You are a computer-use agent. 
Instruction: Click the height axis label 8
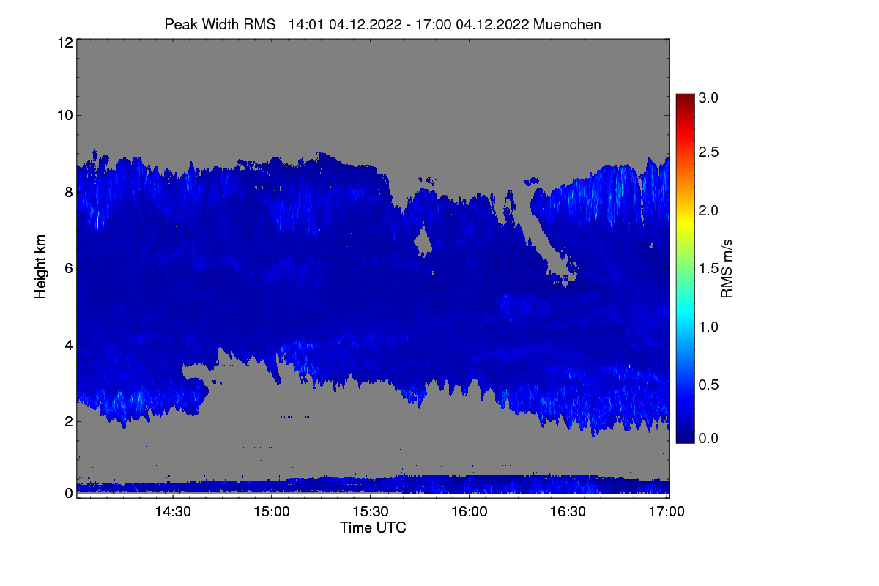pos(68,192)
